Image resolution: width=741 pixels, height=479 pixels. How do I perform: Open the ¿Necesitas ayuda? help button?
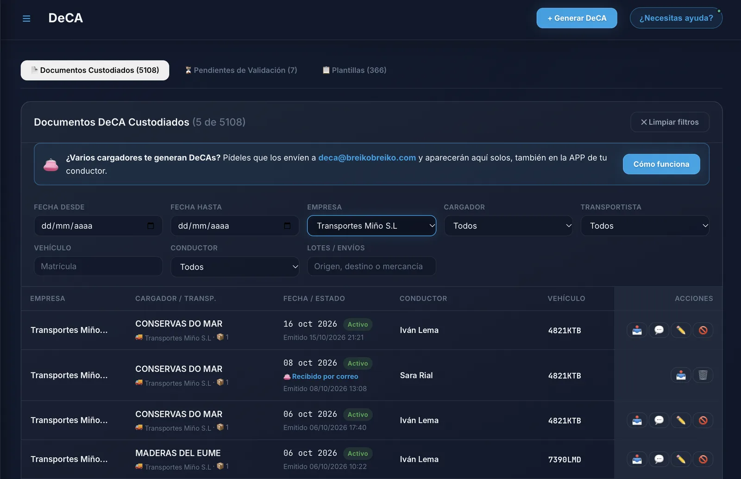[x=676, y=18]
